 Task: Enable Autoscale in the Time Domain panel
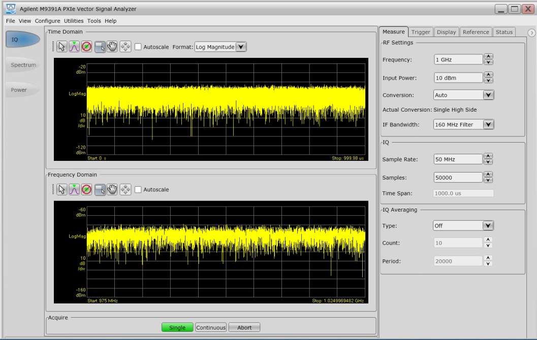pyautogui.click(x=139, y=47)
